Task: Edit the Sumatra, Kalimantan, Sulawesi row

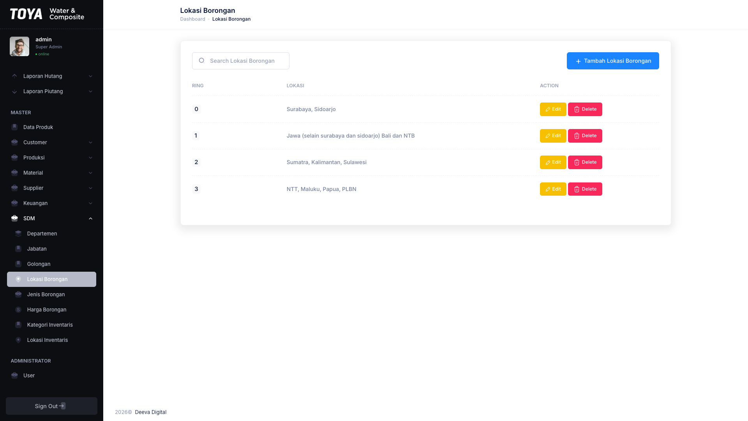Action: [553, 162]
